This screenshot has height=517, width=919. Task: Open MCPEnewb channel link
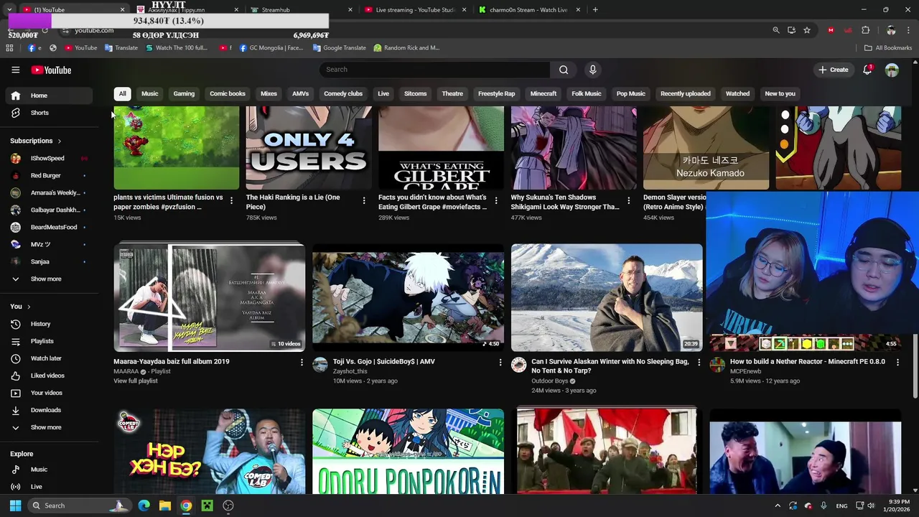pos(745,372)
